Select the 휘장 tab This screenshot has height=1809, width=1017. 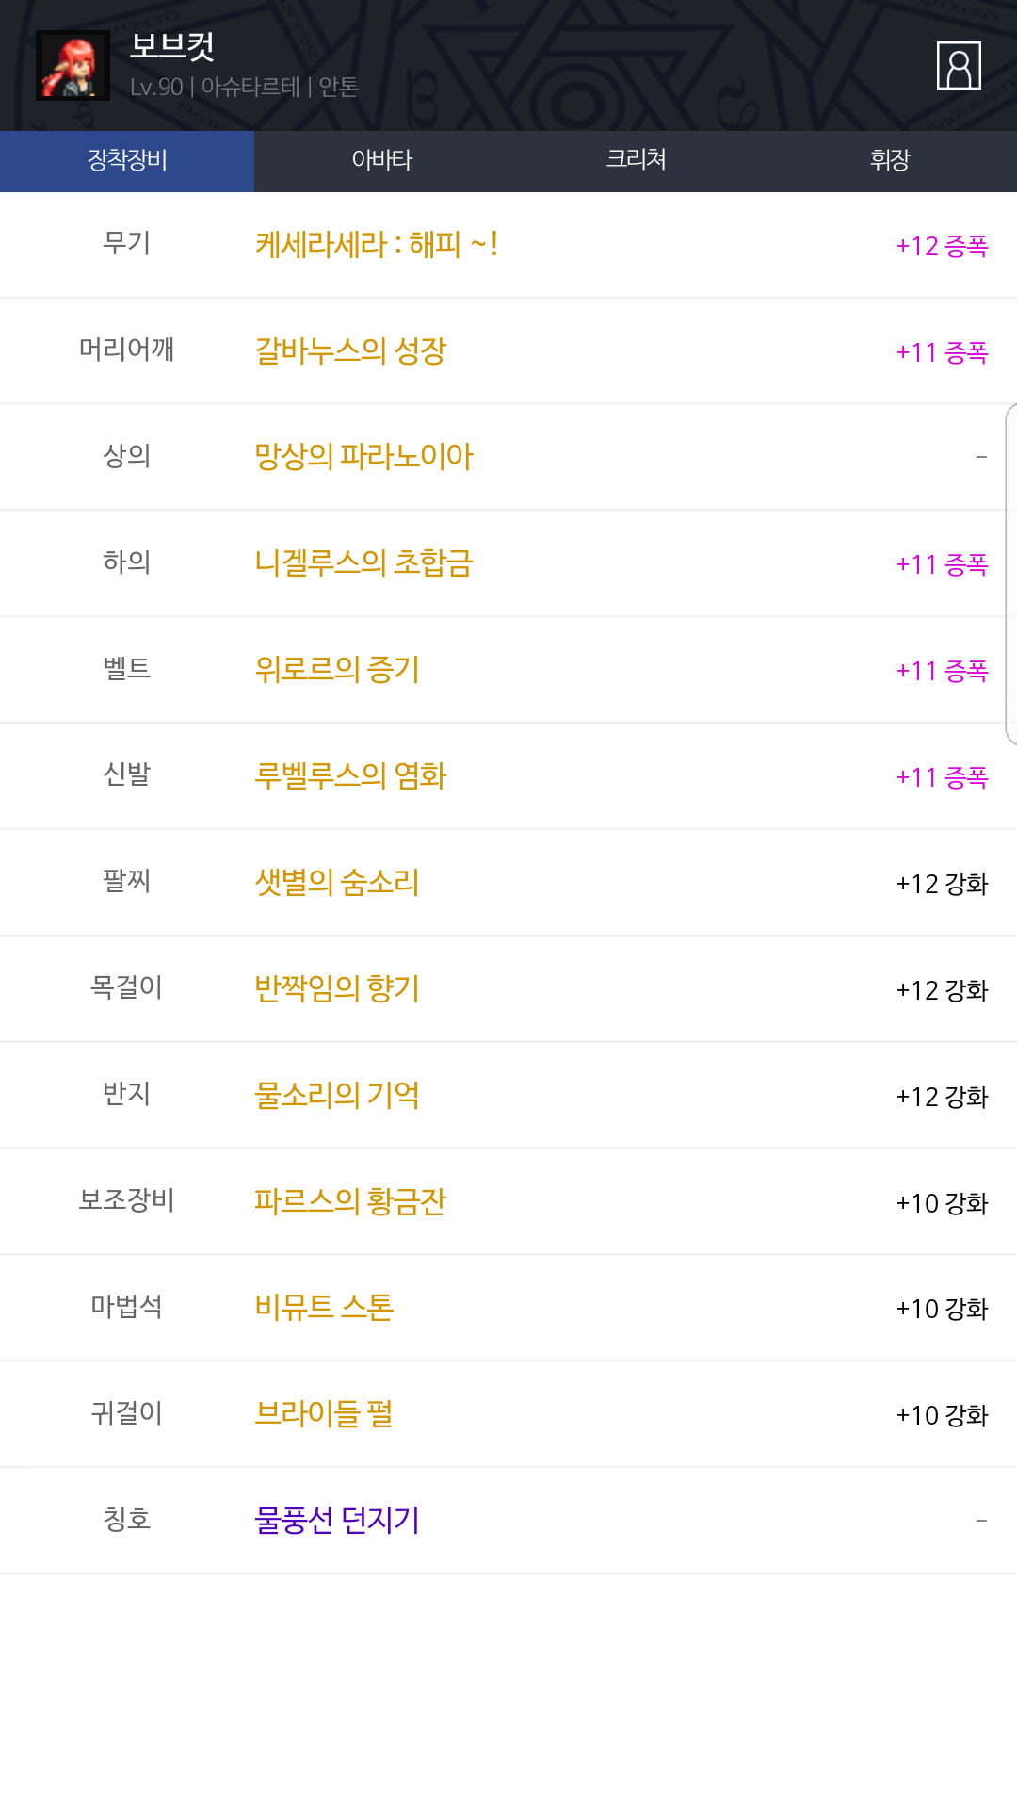point(890,160)
